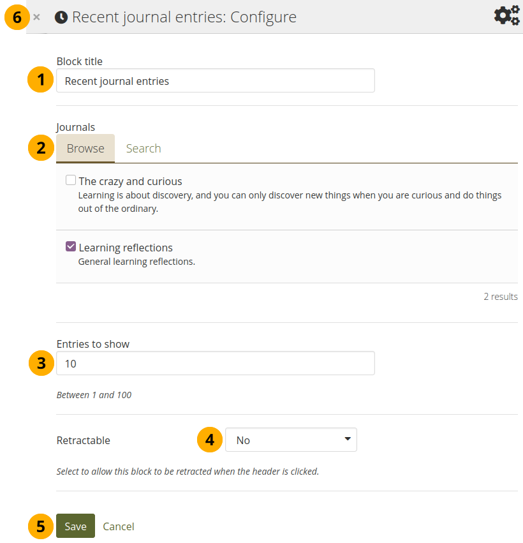Click the orange number 6 badge
The image size is (523, 543).
pos(17,17)
